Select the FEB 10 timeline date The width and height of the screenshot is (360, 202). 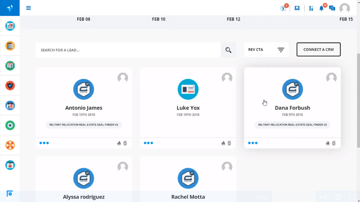pos(159,19)
